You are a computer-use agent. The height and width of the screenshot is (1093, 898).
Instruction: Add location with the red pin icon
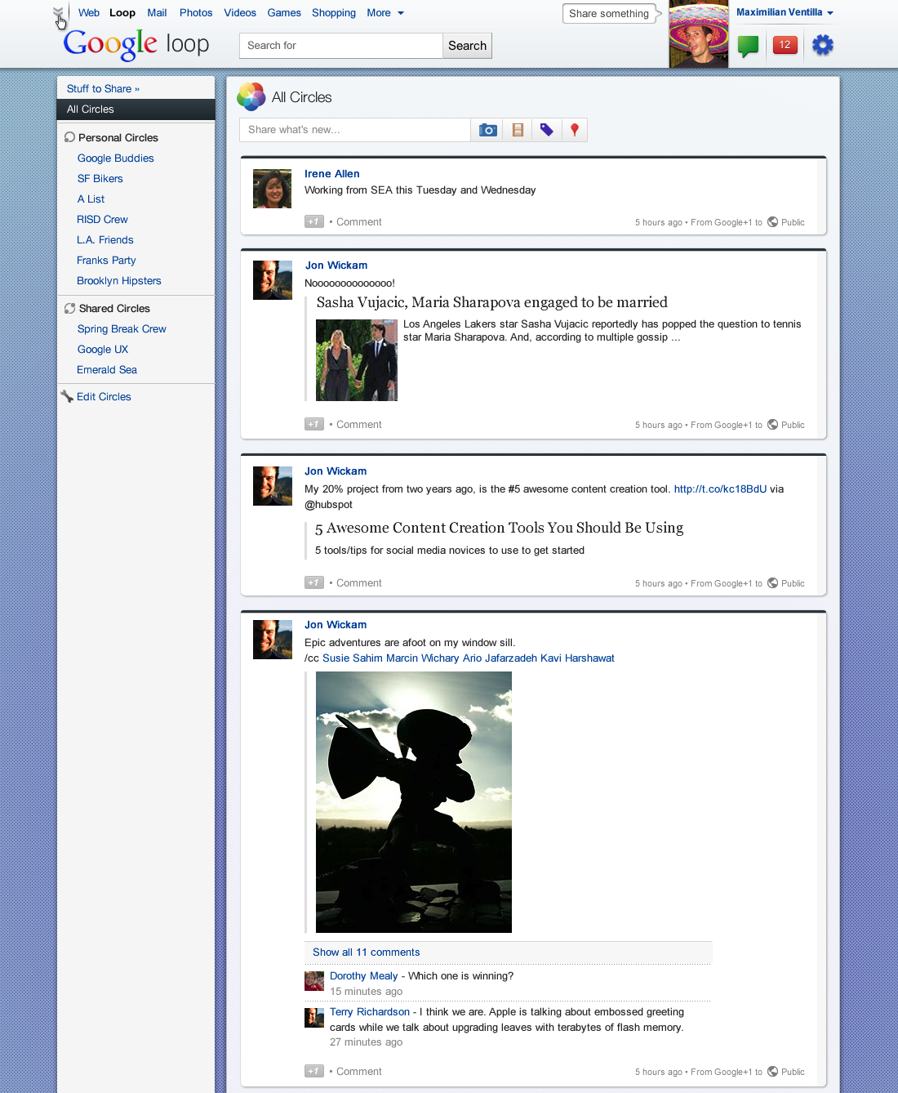575,130
